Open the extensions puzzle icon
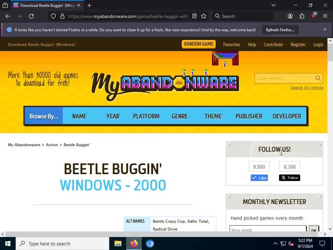The image size is (333, 250). 302,16
